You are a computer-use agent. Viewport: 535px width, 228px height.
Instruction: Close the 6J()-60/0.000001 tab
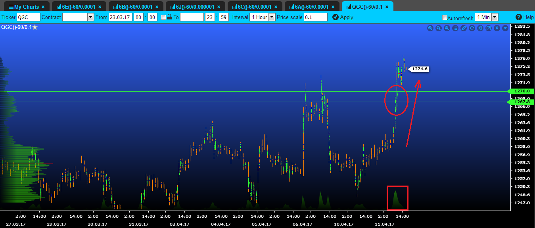tap(219, 7)
